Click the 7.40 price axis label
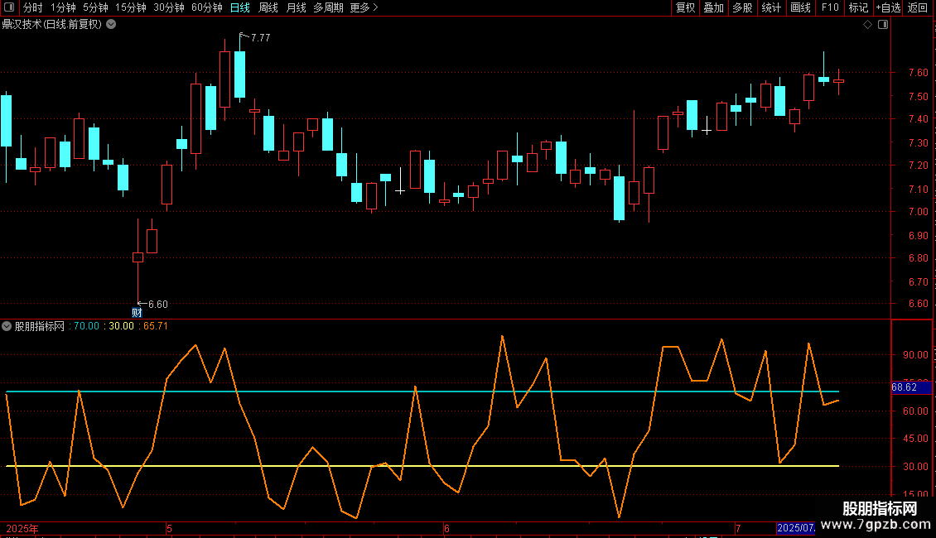The image size is (936, 538). pos(918,119)
